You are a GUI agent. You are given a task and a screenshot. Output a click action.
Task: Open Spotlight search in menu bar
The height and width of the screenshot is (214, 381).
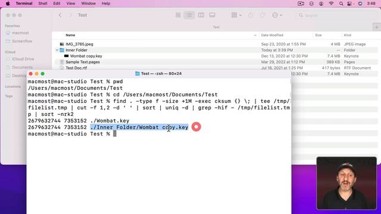341,4
